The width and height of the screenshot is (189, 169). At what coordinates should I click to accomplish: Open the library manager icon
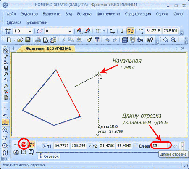pos(125,40)
